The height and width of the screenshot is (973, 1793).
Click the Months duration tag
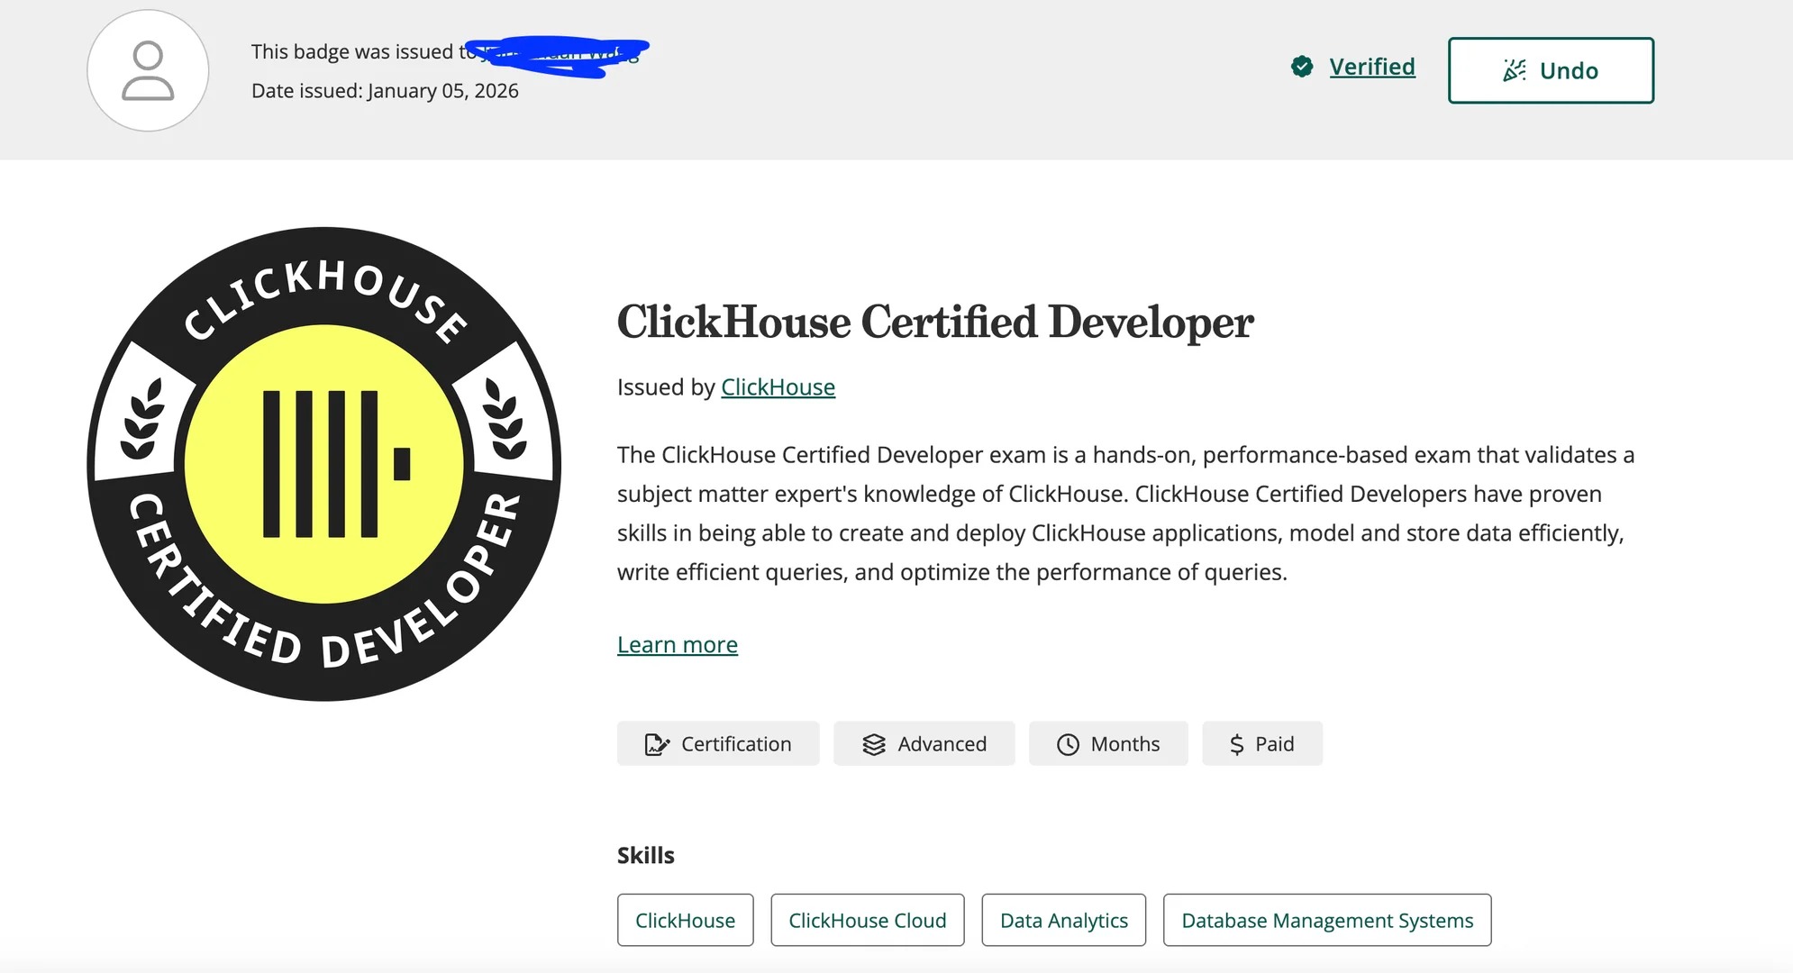pyautogui.click(x=1108, y=743)
